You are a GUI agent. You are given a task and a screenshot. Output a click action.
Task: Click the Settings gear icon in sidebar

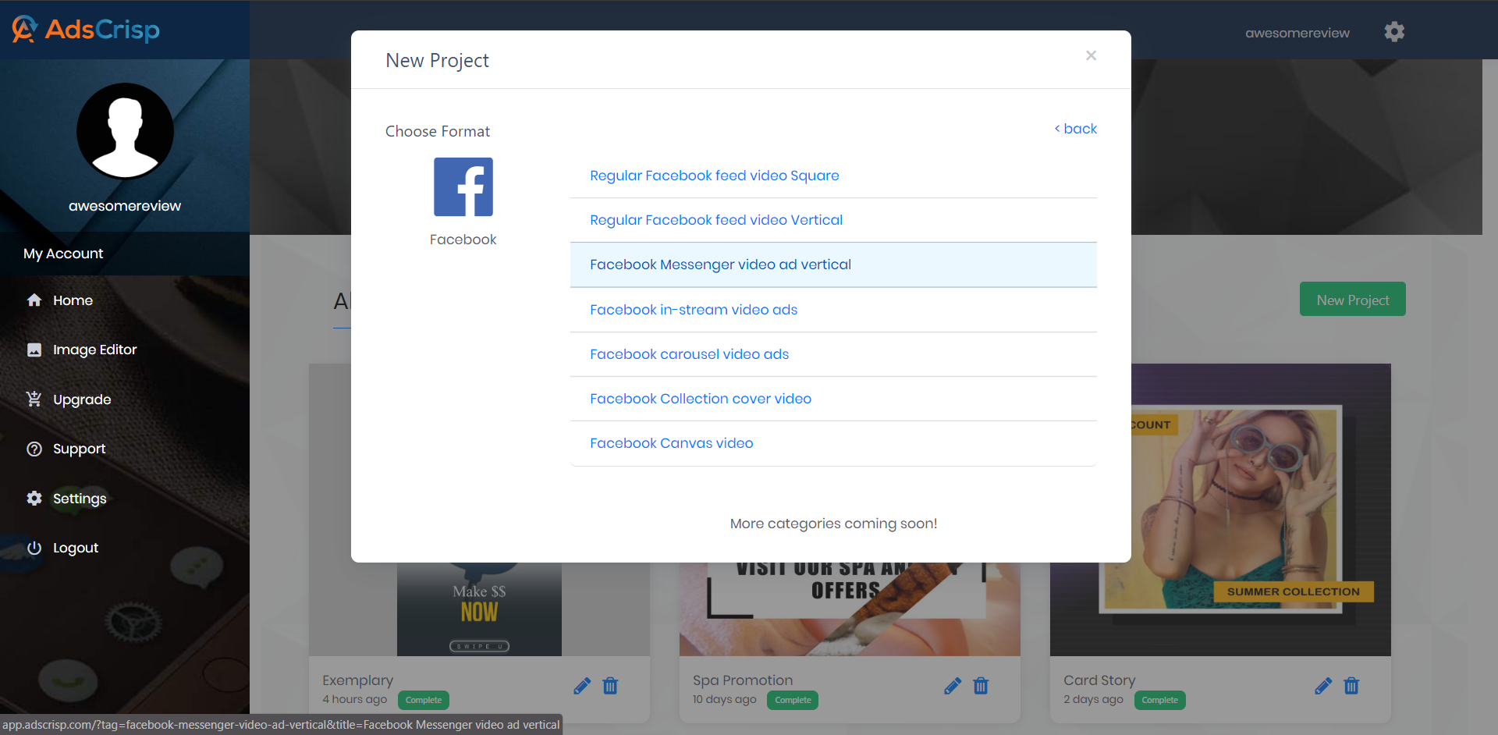tap(34, 498)
